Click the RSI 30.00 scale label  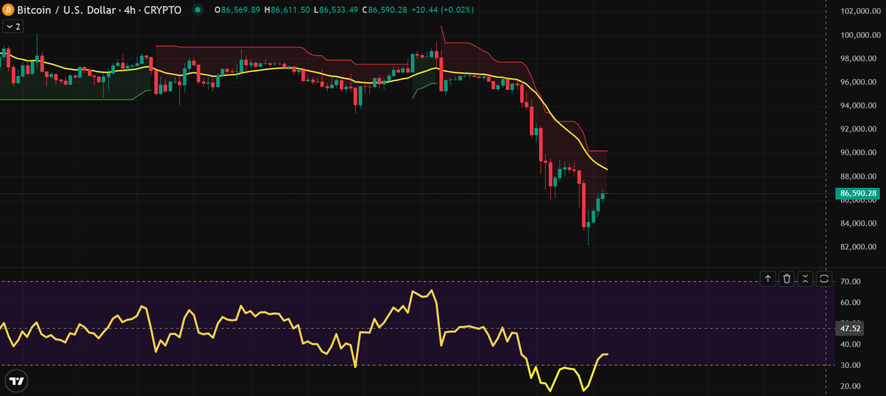pos(850,365)
